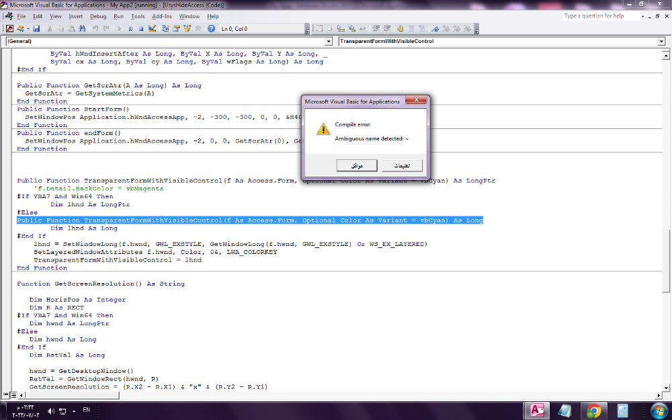The width and height of the screenshot is (672, 420).
Task: Open Project Explorer from toolbar icon
Action: pos(165,29)
